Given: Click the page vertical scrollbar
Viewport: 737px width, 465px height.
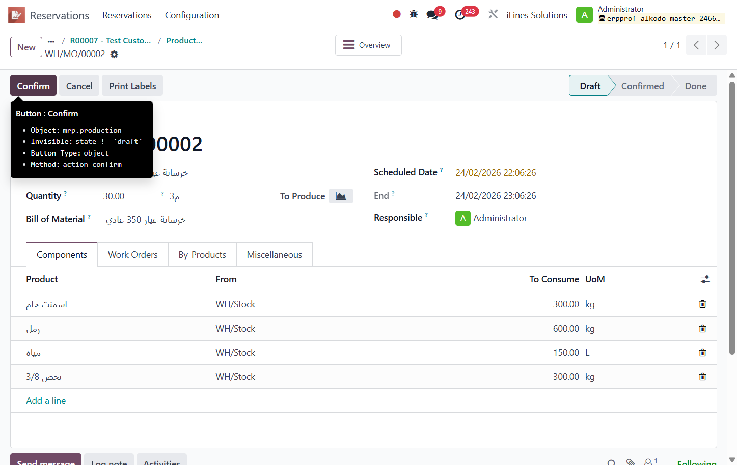Looking at the screenshot, I should click(x=732, y=218).
